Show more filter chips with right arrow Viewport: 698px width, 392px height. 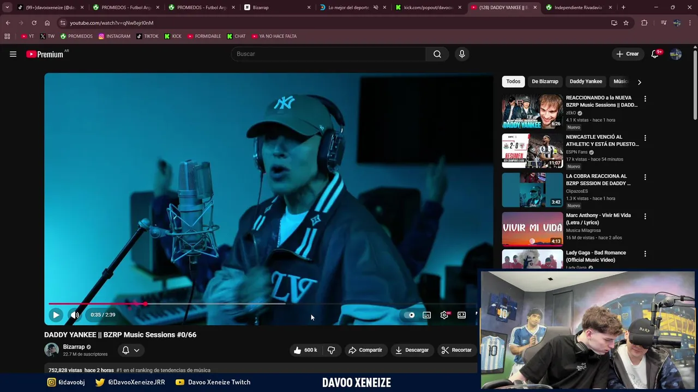pyautogui.click(x=639, y=82)
